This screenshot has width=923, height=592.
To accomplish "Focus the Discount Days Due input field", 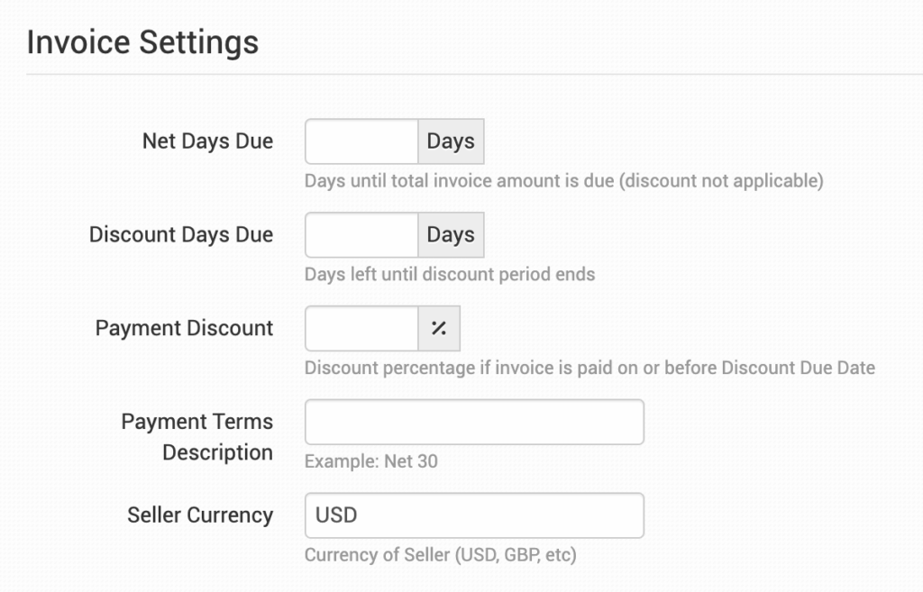I will coord(361,235).
